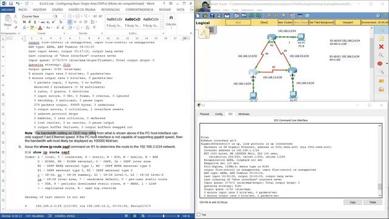Enable the Top checkbox in R1 window
The image size is (389, 219).
(199, 215)
